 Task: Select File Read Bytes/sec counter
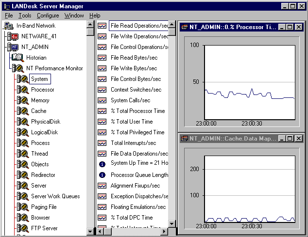tap(134, 58)
